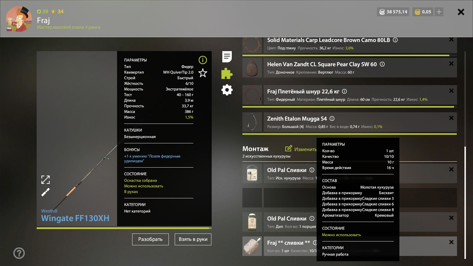Remove the Helen Van Zandt sinker
Viewport: 473px width, 266px height.
[x=451, y=64]
